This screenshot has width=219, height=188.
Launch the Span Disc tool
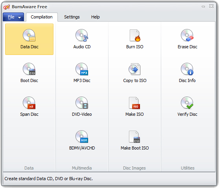tap(29, 106)
